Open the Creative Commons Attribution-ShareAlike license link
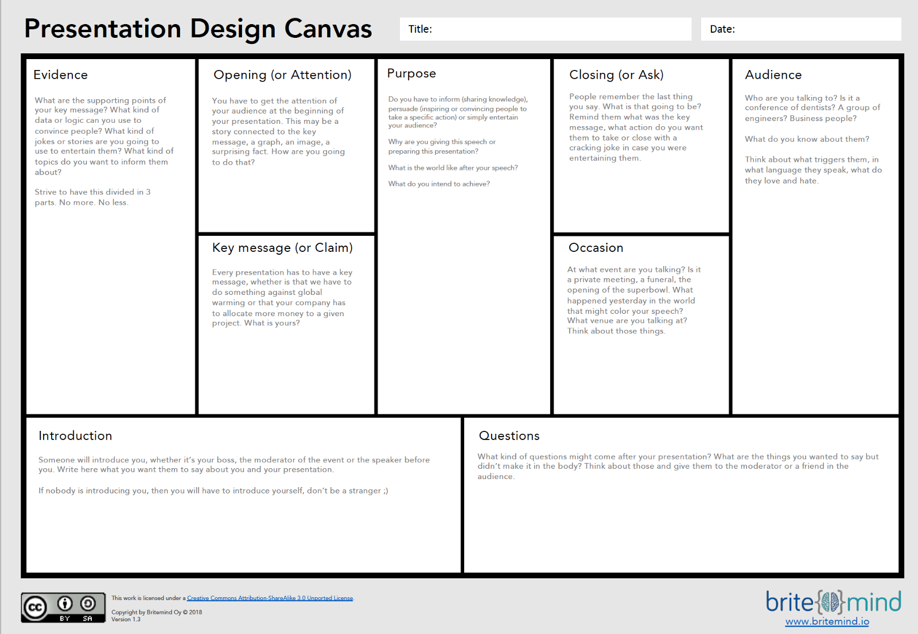The image size is (918, 634). 270,598
